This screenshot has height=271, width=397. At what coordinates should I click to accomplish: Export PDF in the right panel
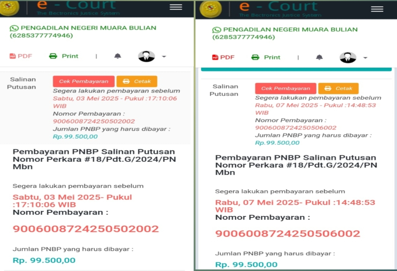click(x=223, y=57)
